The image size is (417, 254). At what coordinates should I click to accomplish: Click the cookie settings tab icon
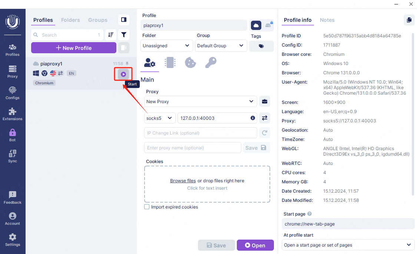point(190,62)
